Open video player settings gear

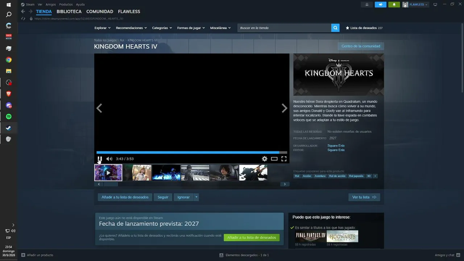click(x=265, y=159)
